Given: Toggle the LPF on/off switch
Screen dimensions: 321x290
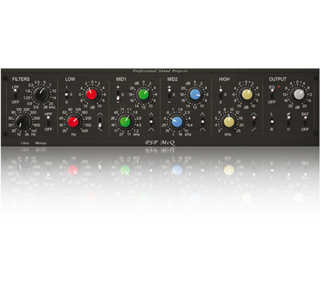Looking at the screenshot, I should (x=15, y=94).
